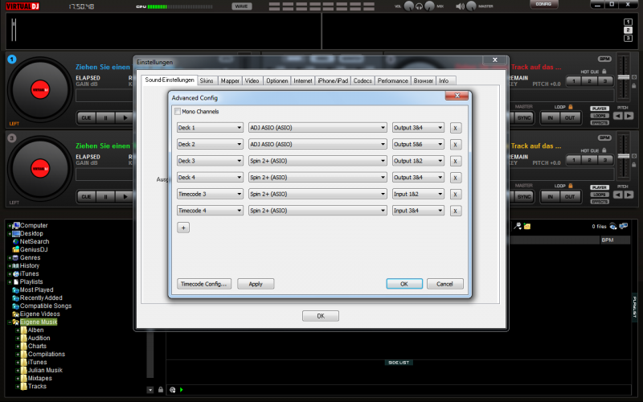Screen dimensions: 643x402
Task: Open the Recently Added filter folder
Action: click(x=41, y=297)
